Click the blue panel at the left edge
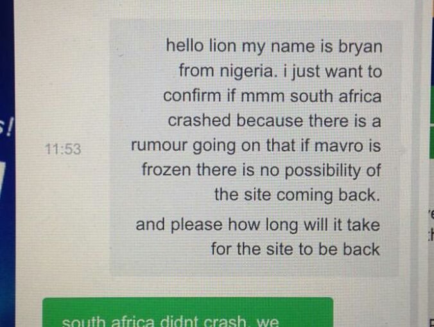 (x=7, y=163)
